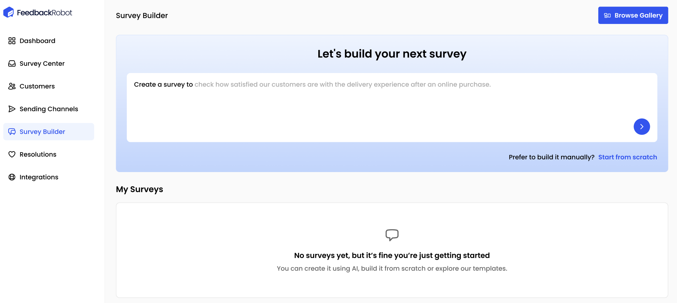Click the gallery icon inside Browse Gallery button
677x303 pixels.
tap(608, 15)
